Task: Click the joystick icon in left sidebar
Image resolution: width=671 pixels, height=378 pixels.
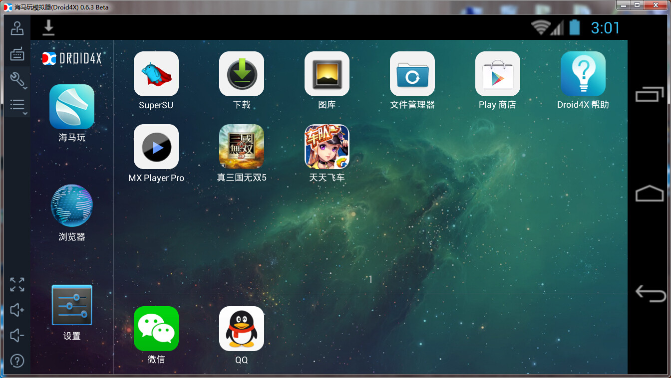Action: (17, 28)
